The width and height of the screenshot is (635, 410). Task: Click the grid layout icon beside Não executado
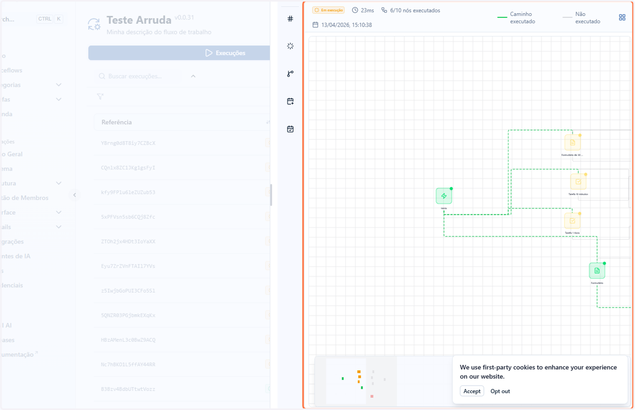click(622, 17)
